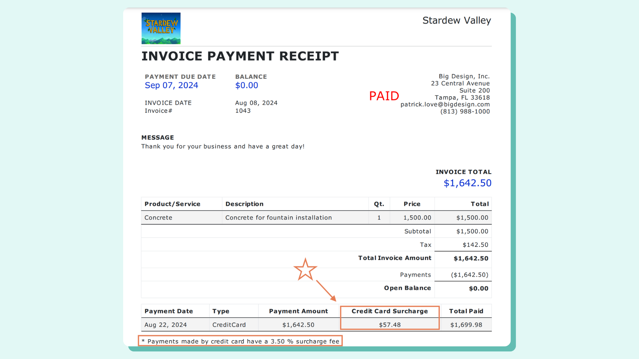Image resolution: width=639 pixels, height=359 pixels.
Task: Click the Aug 22, 2024 payment date
Action: coord(165,325)
